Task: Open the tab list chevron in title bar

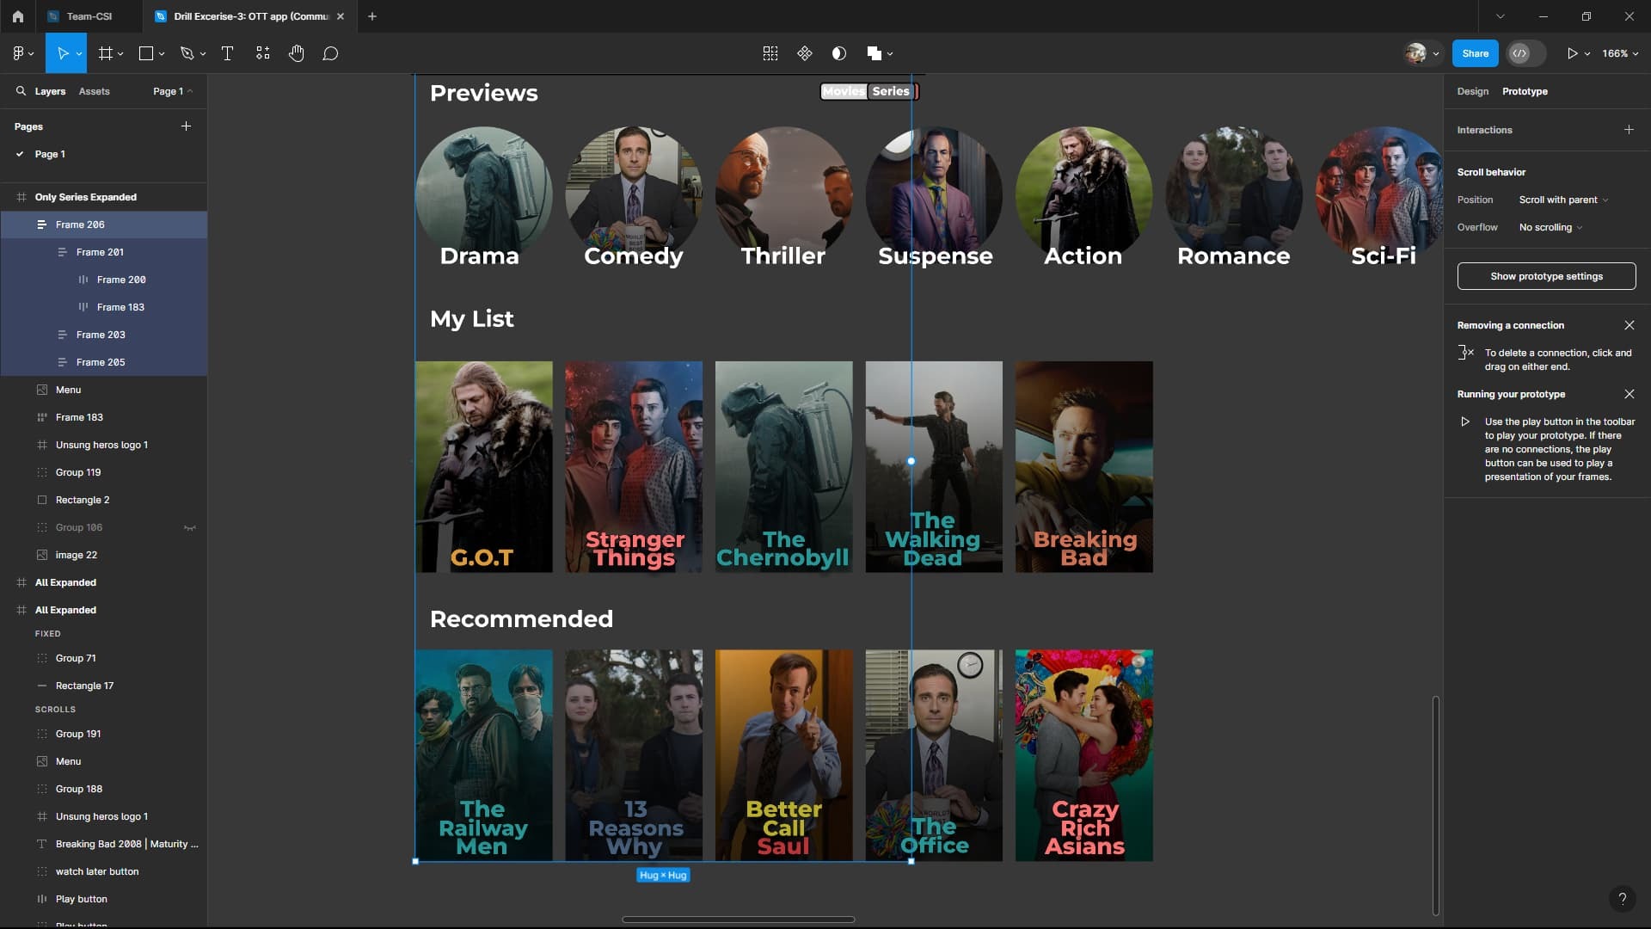Action: pos(1501,16)
